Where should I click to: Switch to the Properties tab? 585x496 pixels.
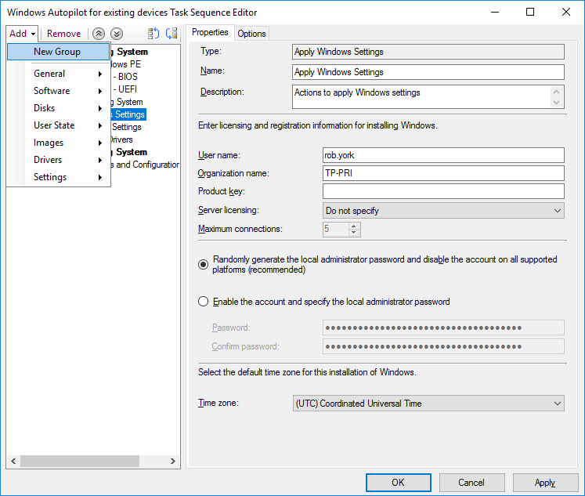210,32
